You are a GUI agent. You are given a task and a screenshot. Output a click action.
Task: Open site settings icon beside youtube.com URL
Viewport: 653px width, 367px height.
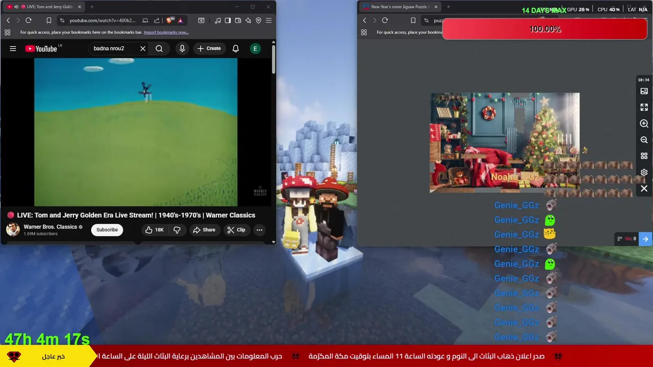[62, 20]
